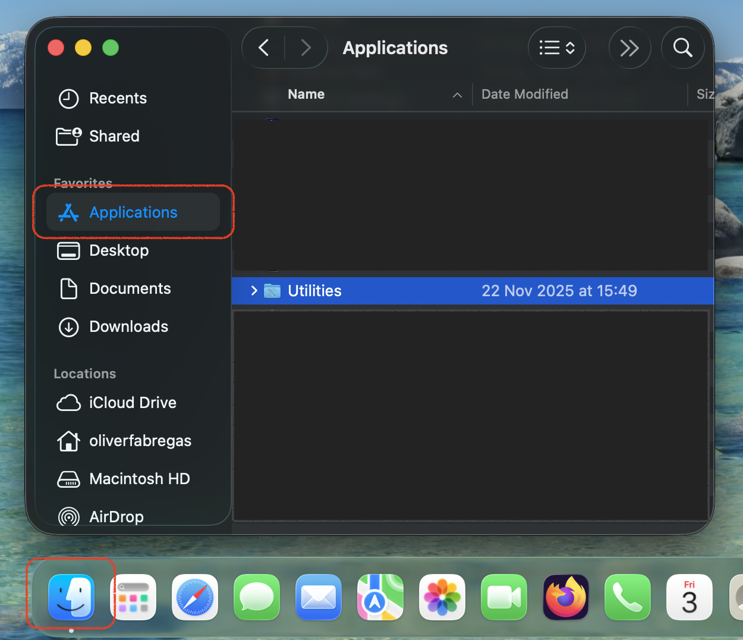Open iCloud Drive in the sidebar
This screenshot has height=640, width=743.
[132, 403]
